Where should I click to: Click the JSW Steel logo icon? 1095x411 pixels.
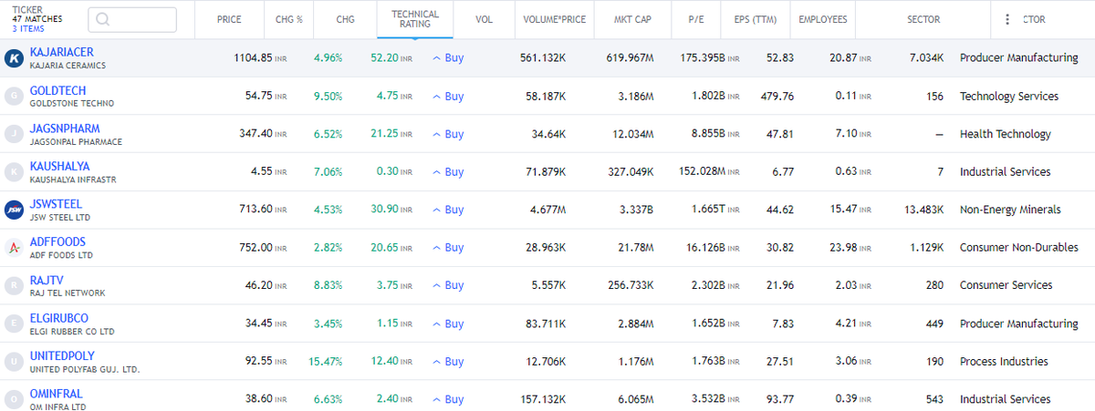click(14, 210)
